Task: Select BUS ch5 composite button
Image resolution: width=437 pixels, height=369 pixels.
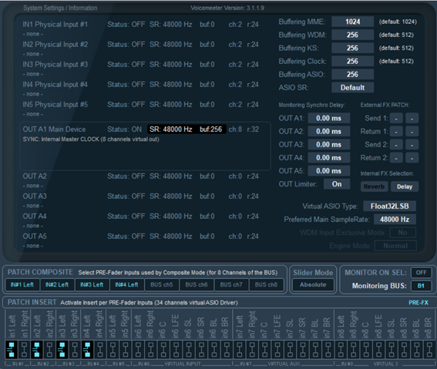Action: (162, 284)
